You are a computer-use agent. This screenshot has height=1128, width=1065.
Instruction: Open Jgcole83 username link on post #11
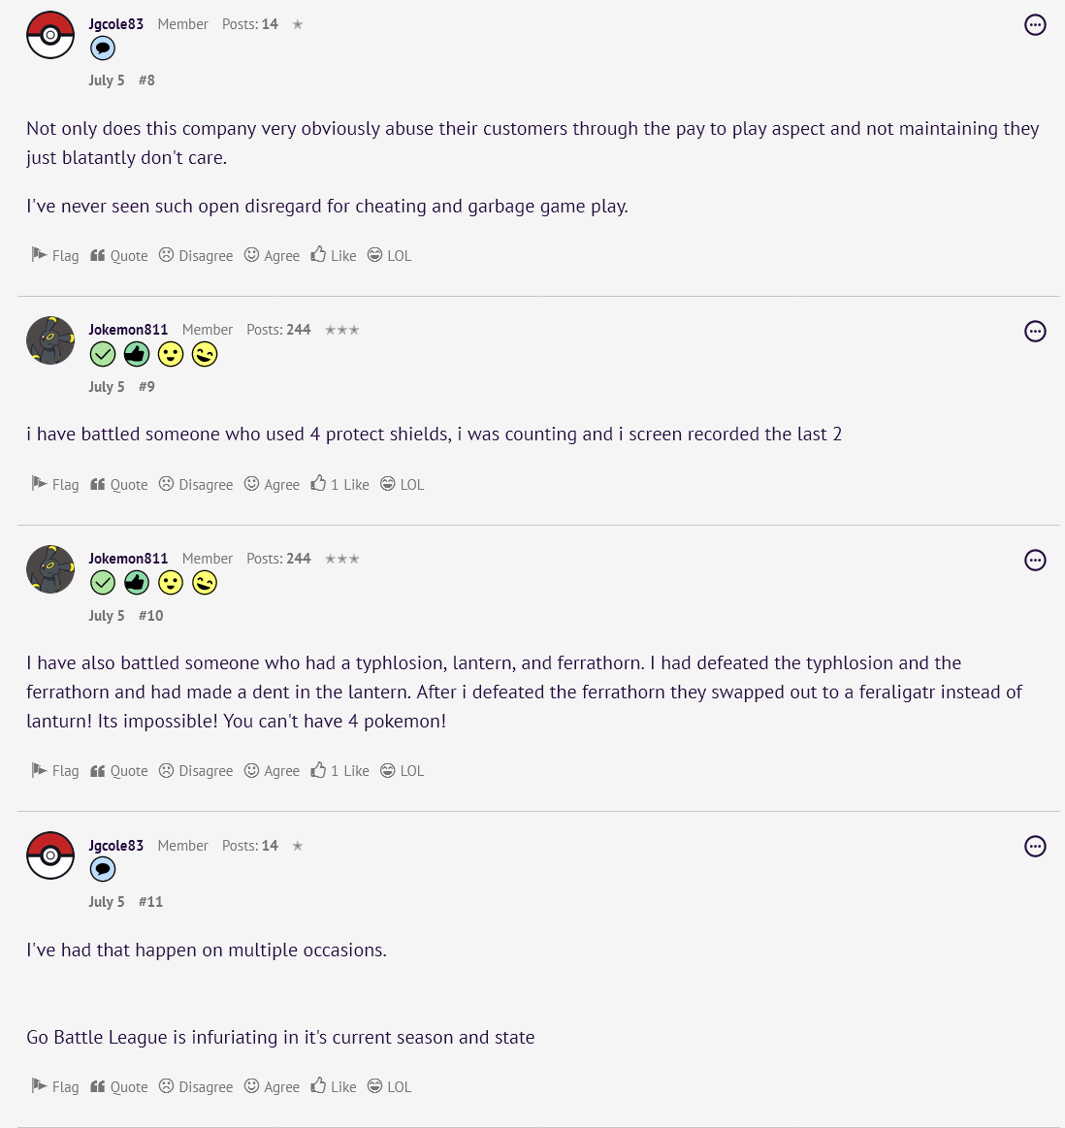point(115,846)
